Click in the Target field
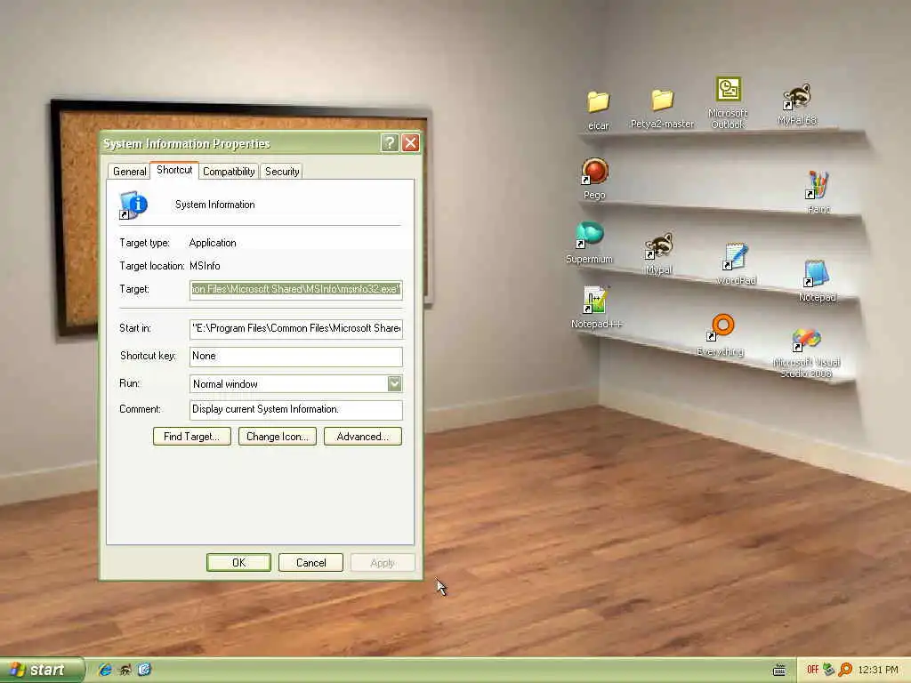 click(x=295, y=289)
